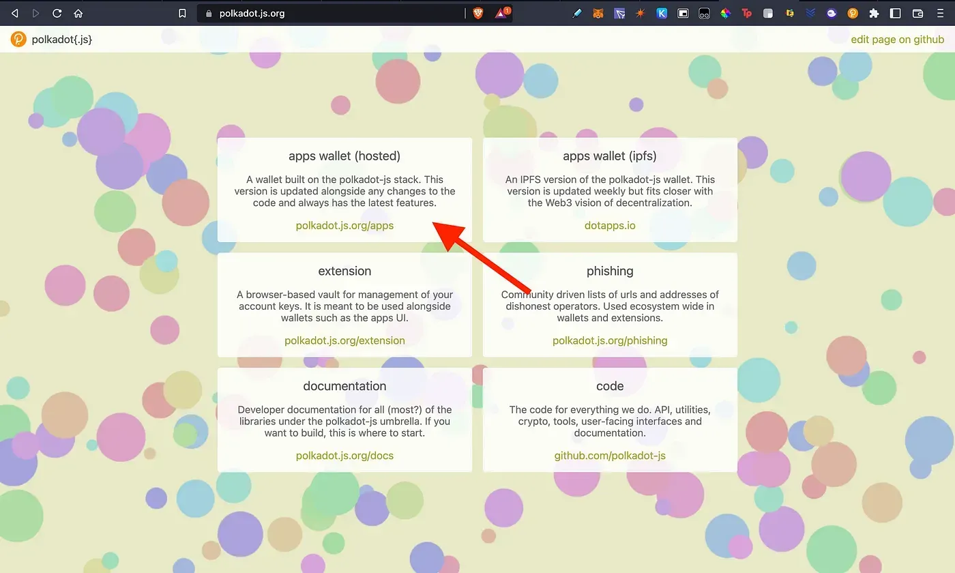Click the browser forward arrow
The image size is (955, 573).
point(35,13)
